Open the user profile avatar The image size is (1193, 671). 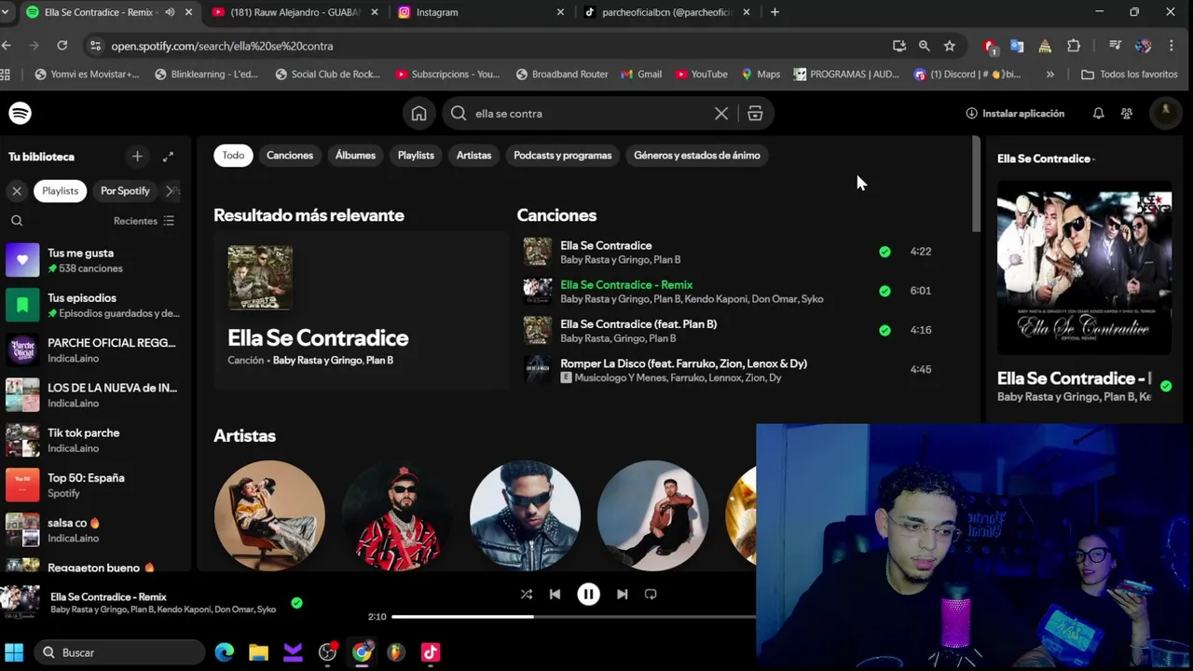coord(1165,113)
